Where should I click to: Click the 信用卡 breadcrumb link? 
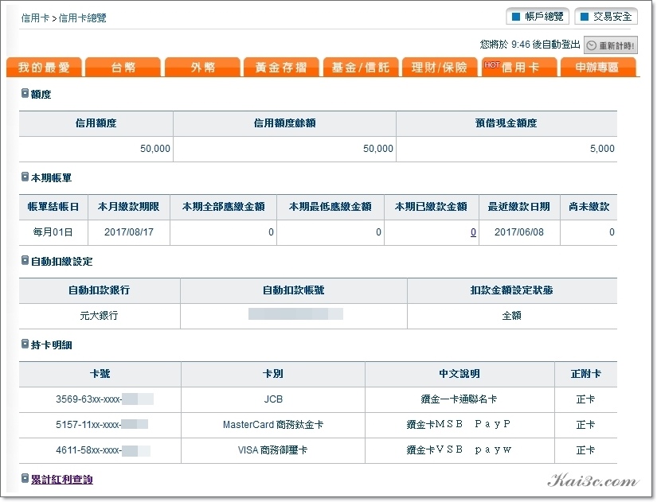pos(35,18)
